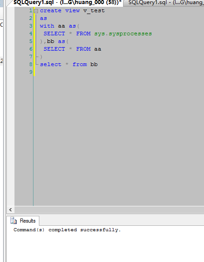Screen dimensions: 204x262
Task: Click the horizontal scrollbar track
Action: pyautogui.click(x=109, y=210)
